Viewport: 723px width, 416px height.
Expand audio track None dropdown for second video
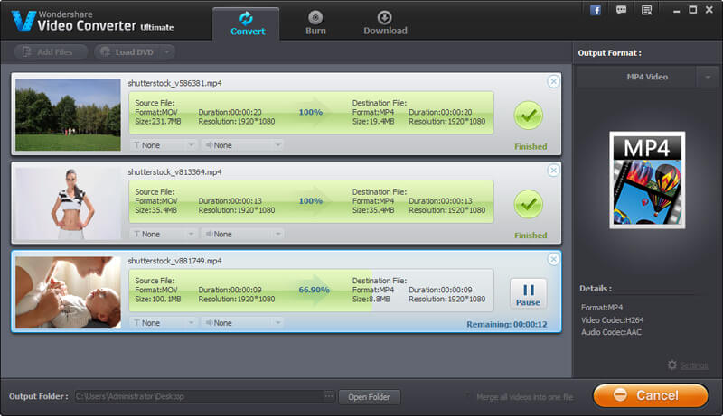click(276, 234)
